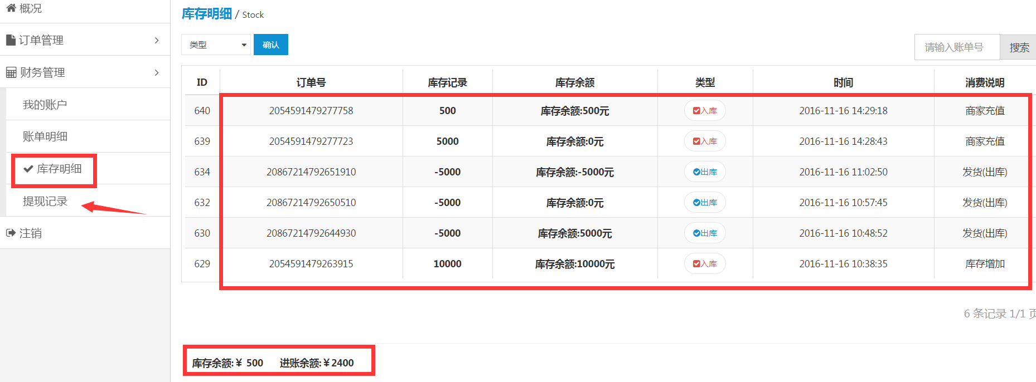
Task: Click the checkmark icon beside 库存明细
Action: click(x=28, y=169)
